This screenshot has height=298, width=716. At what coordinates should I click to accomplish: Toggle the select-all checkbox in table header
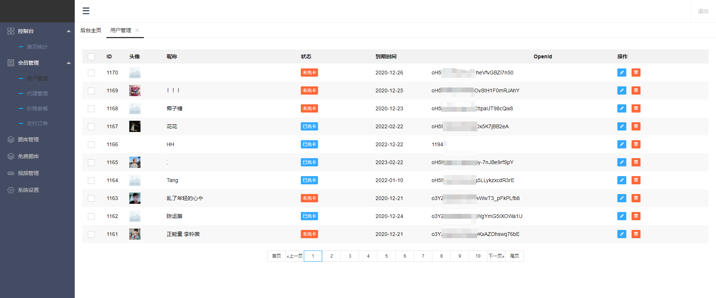click(91, 57)
